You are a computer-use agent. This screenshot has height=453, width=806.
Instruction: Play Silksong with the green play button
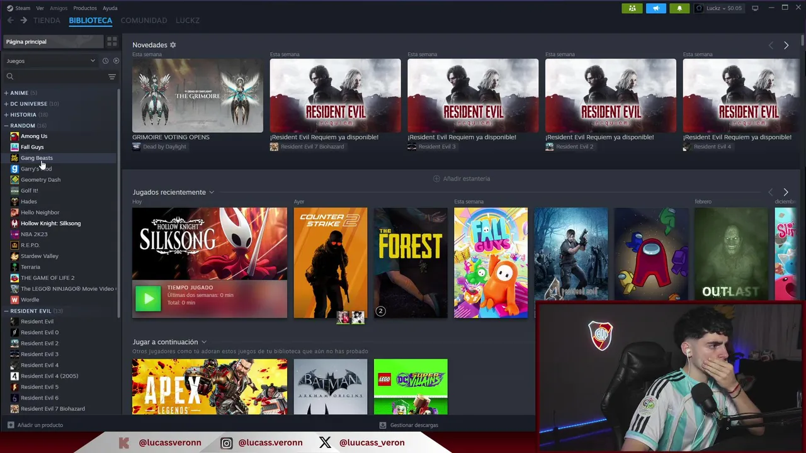[x=148, y=299]
